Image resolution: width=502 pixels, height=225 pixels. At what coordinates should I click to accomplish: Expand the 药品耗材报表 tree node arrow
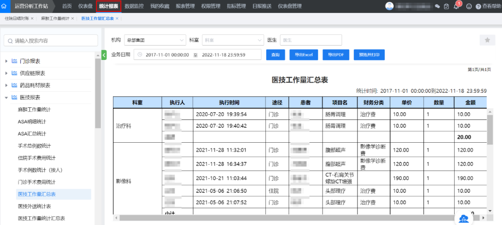pos(7,86)
